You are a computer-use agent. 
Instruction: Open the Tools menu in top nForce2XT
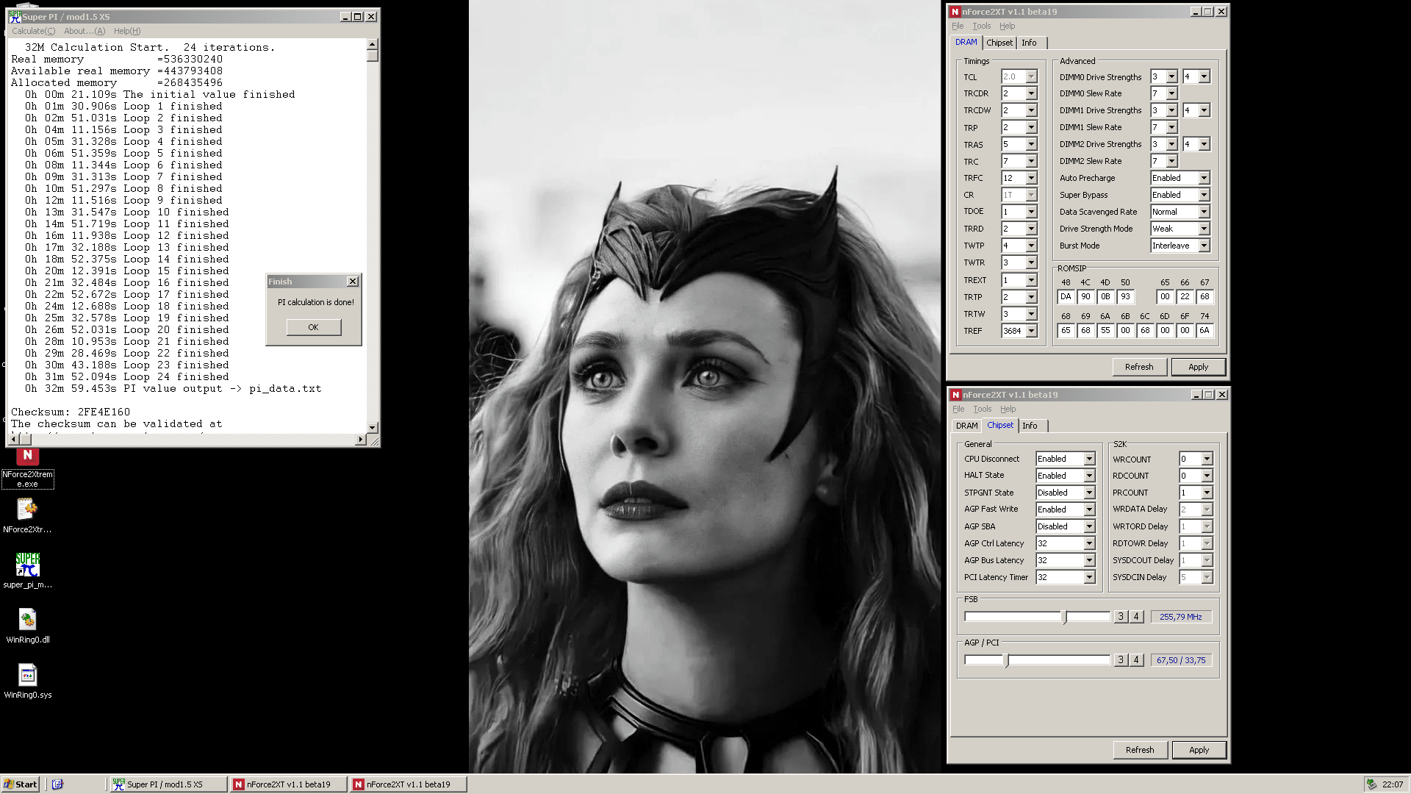coord(981,26)
